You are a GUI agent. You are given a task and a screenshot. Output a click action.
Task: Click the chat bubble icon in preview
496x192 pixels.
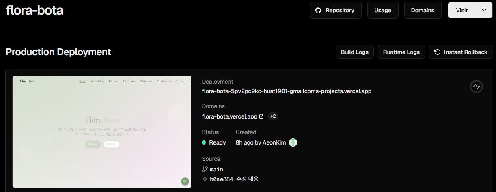click(185, 181)
